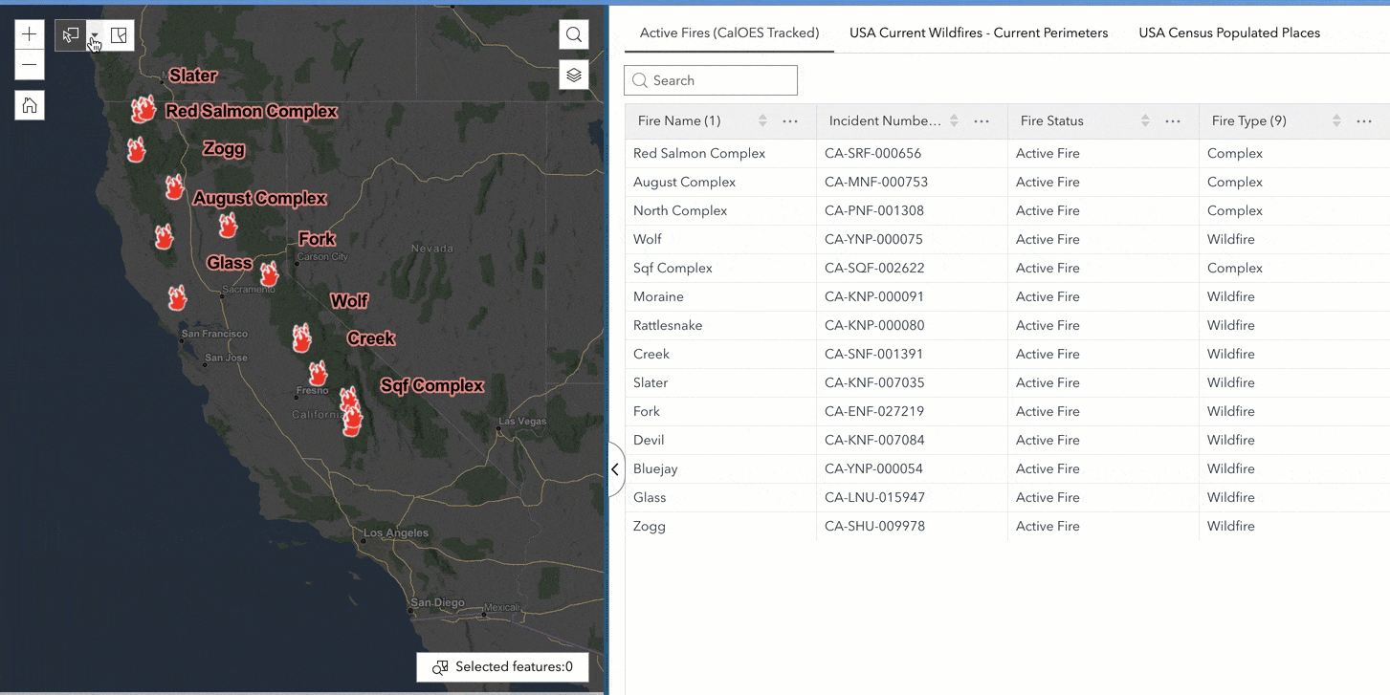Switch to Active Fires (CalOES Tracked) tab
The image size is (1390, 695).
(729, 33)
